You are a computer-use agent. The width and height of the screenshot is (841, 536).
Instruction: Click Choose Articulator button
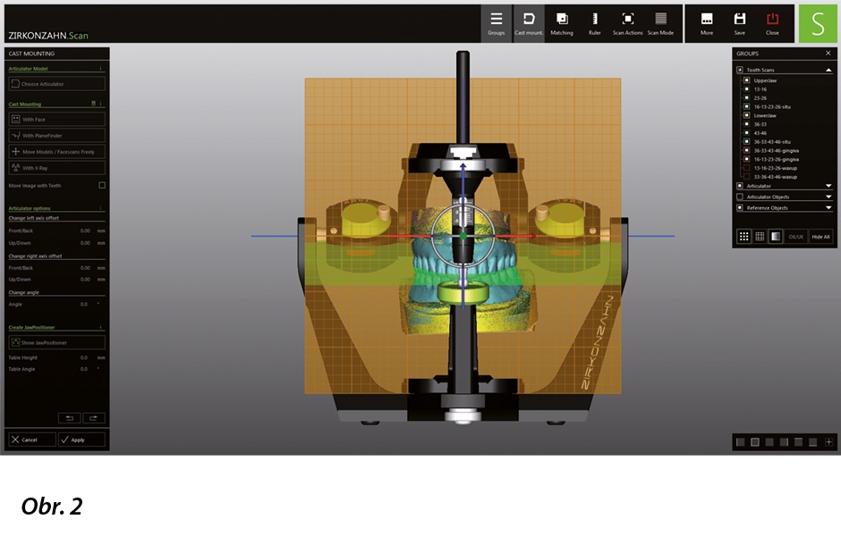57,84
